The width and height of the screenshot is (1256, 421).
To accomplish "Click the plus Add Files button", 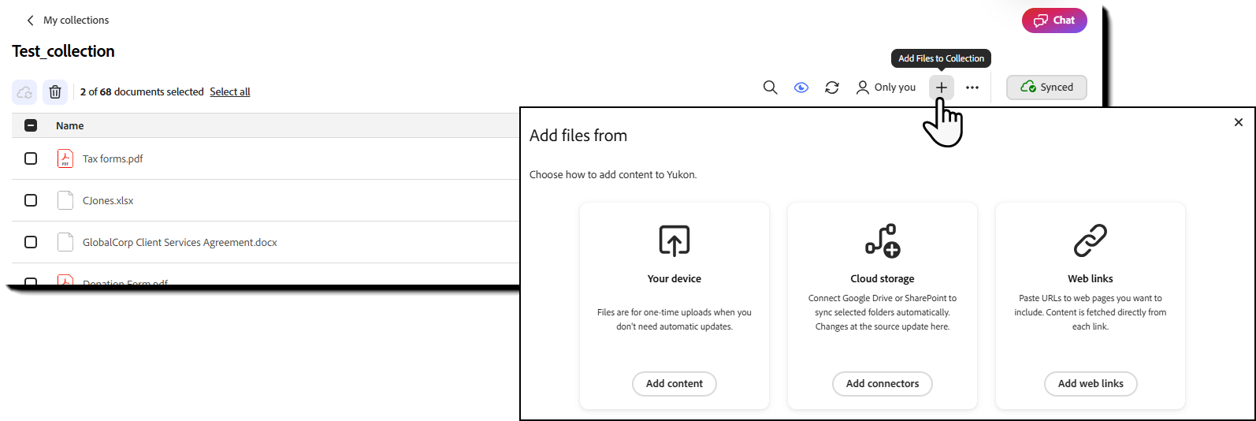I will point(942,88).
